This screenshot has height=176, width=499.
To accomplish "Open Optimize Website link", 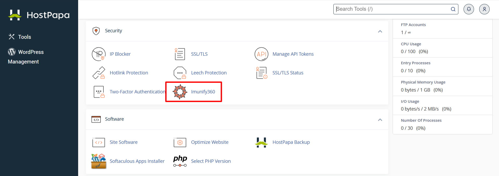I will coord(210,142).
